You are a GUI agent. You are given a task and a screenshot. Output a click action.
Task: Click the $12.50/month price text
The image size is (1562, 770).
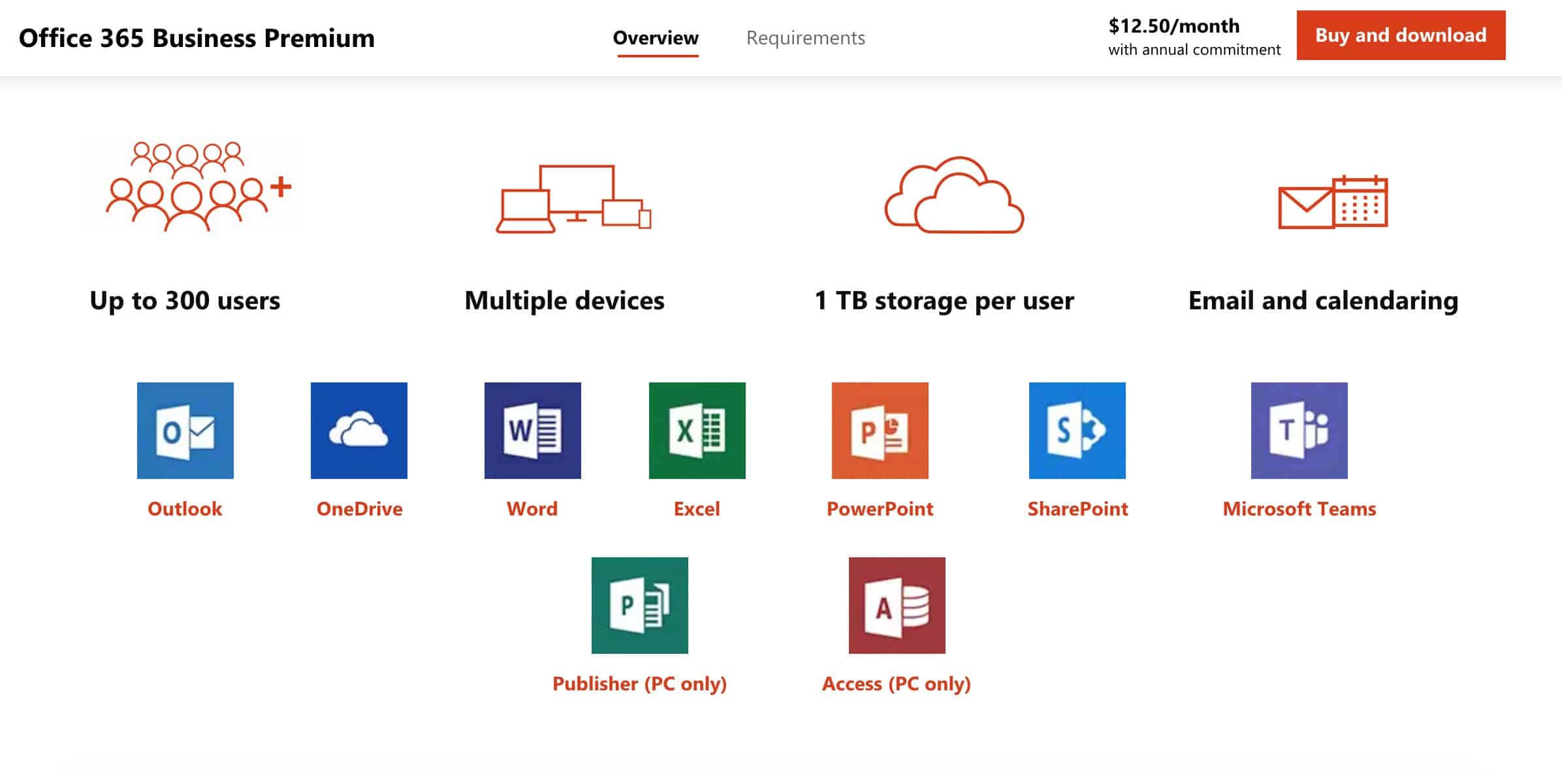1174,26
